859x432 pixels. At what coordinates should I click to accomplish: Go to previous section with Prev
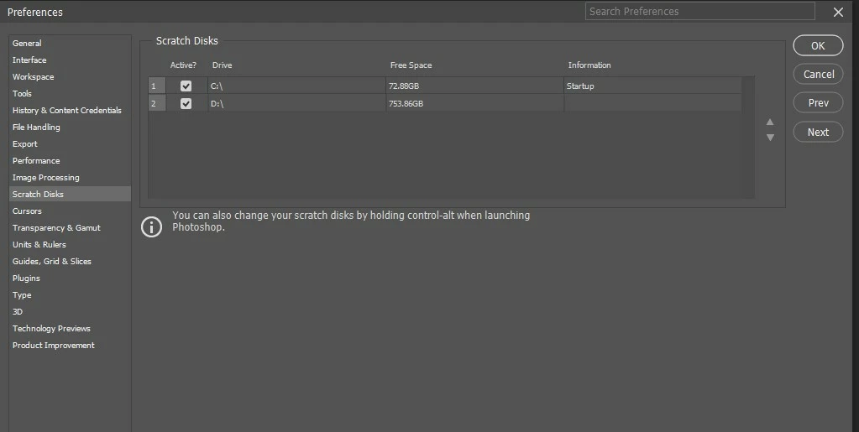pyautogui.click(x=818, y=103)
